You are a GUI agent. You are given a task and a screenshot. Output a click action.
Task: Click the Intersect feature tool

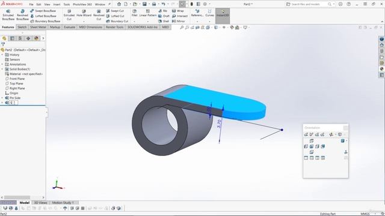pyautogui.click(x=180, y=16)
